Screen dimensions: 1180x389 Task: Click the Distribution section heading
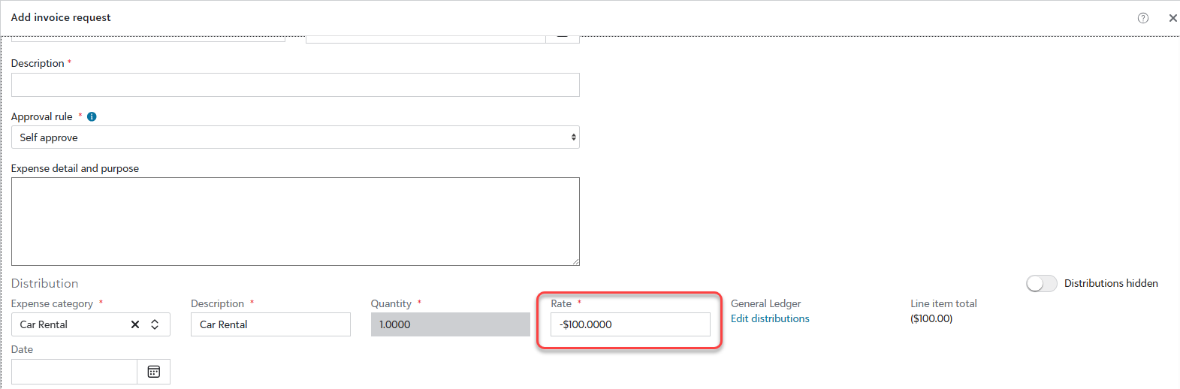(44, 283)
